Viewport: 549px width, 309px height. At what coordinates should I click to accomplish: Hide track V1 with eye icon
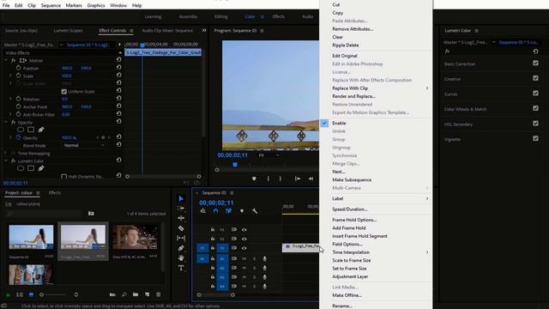click(x=244, y=248)
